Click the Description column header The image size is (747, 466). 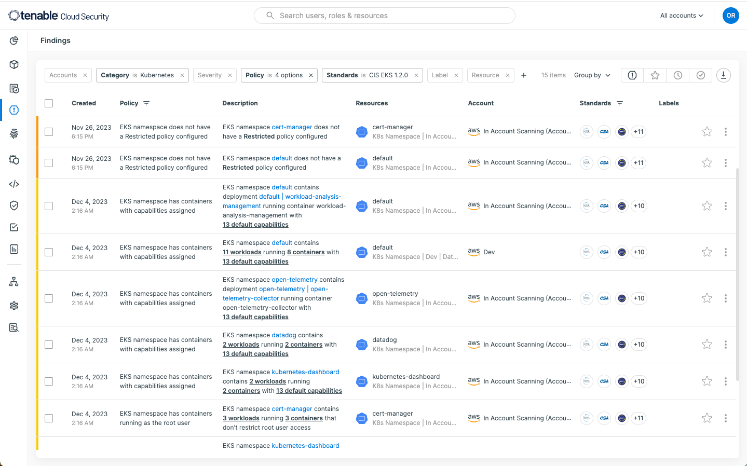(x=240, y=103)
